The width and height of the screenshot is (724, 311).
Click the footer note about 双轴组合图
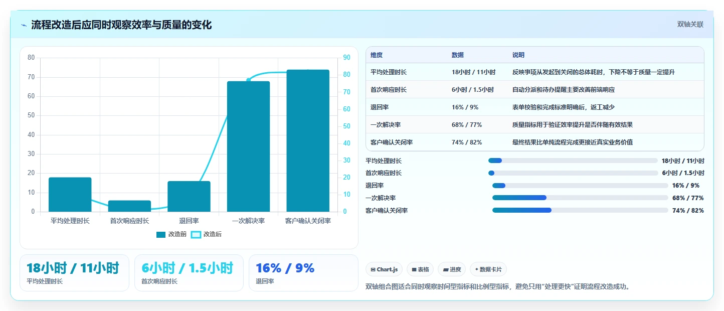coord(498,287)
